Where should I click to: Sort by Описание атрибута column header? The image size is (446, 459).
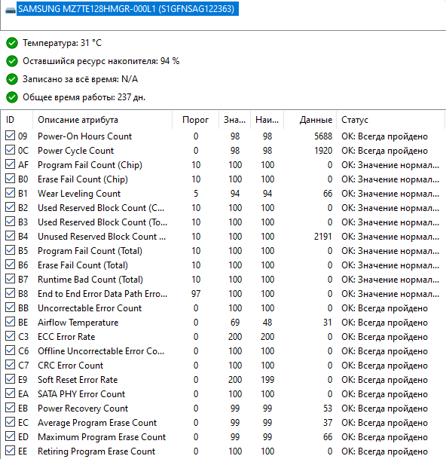[x=102, y=120]
